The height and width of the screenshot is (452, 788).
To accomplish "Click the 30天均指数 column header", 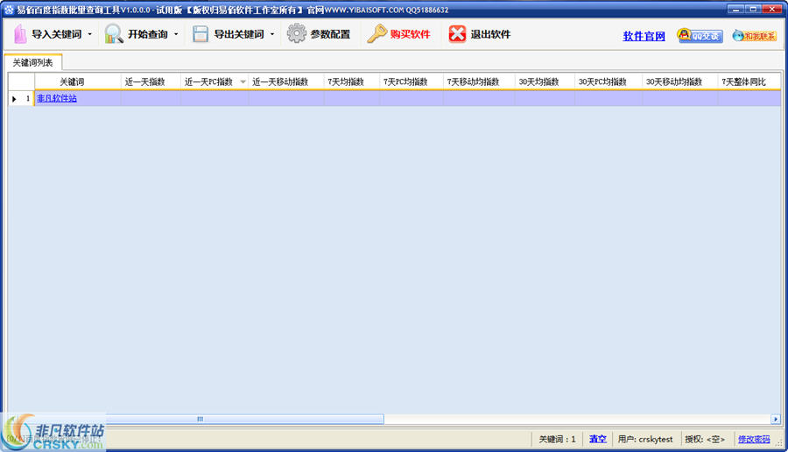I will [545, 81].
